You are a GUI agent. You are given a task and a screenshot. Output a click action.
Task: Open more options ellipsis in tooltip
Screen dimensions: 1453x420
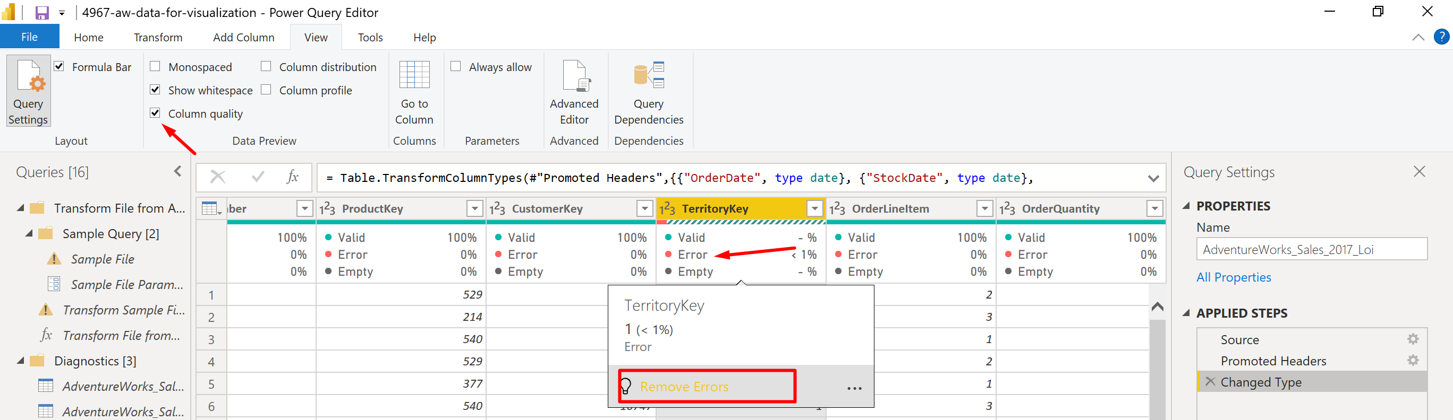tap(855, 388)
